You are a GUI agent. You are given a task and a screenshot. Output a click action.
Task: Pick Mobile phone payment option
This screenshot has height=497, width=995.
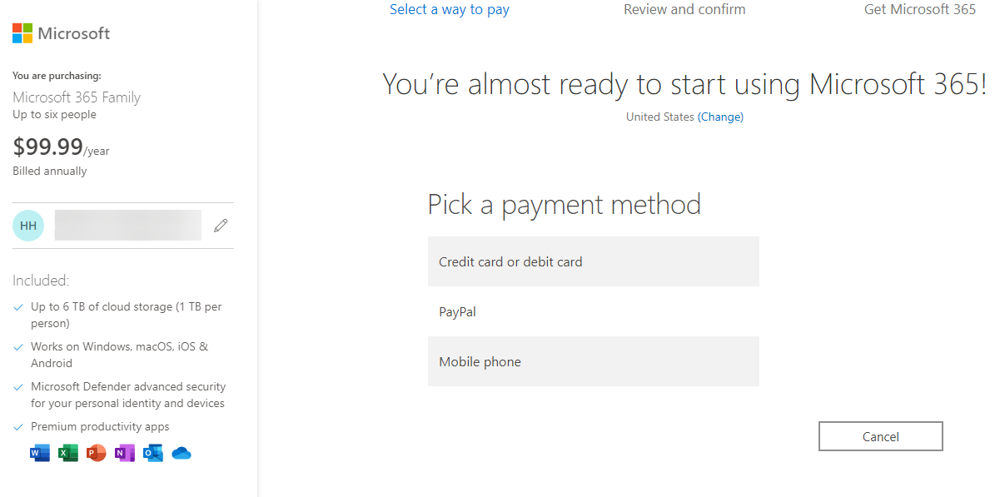(x=593, y=361)
